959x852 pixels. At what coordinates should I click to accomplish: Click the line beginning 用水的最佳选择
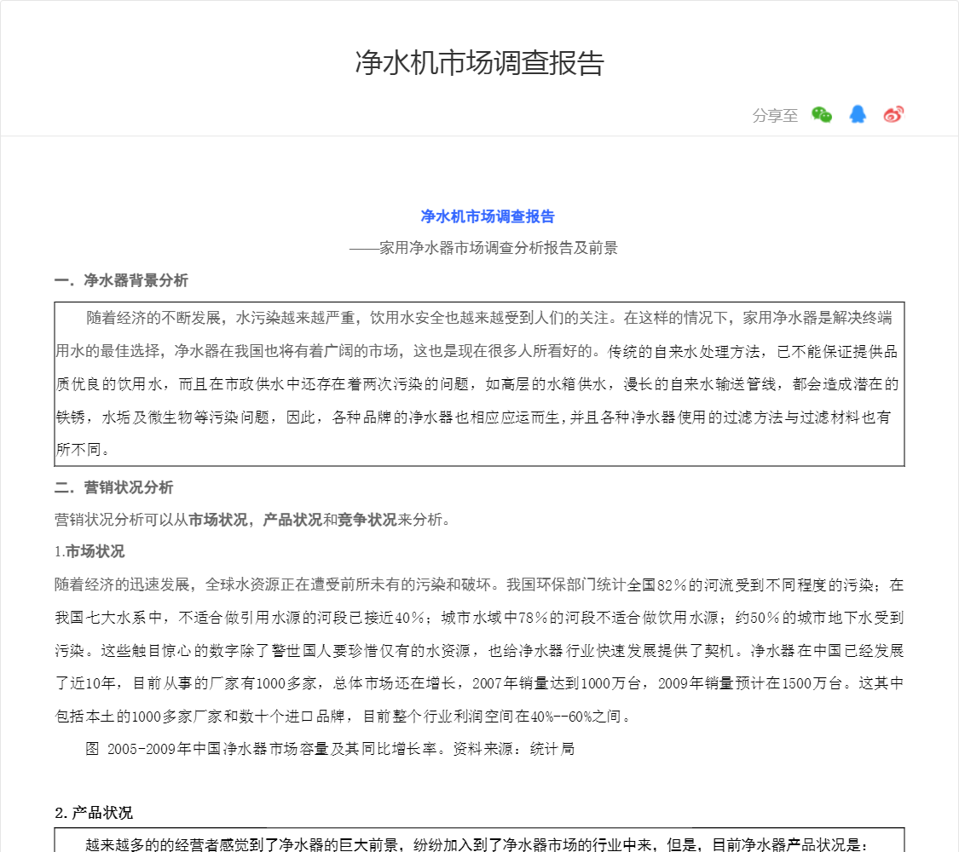[x=477, y=351]
